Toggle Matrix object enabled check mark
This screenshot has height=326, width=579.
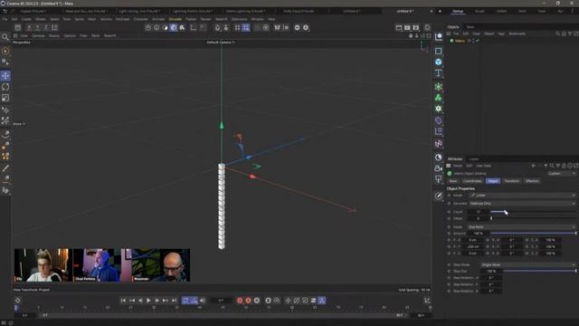(478, 41)
